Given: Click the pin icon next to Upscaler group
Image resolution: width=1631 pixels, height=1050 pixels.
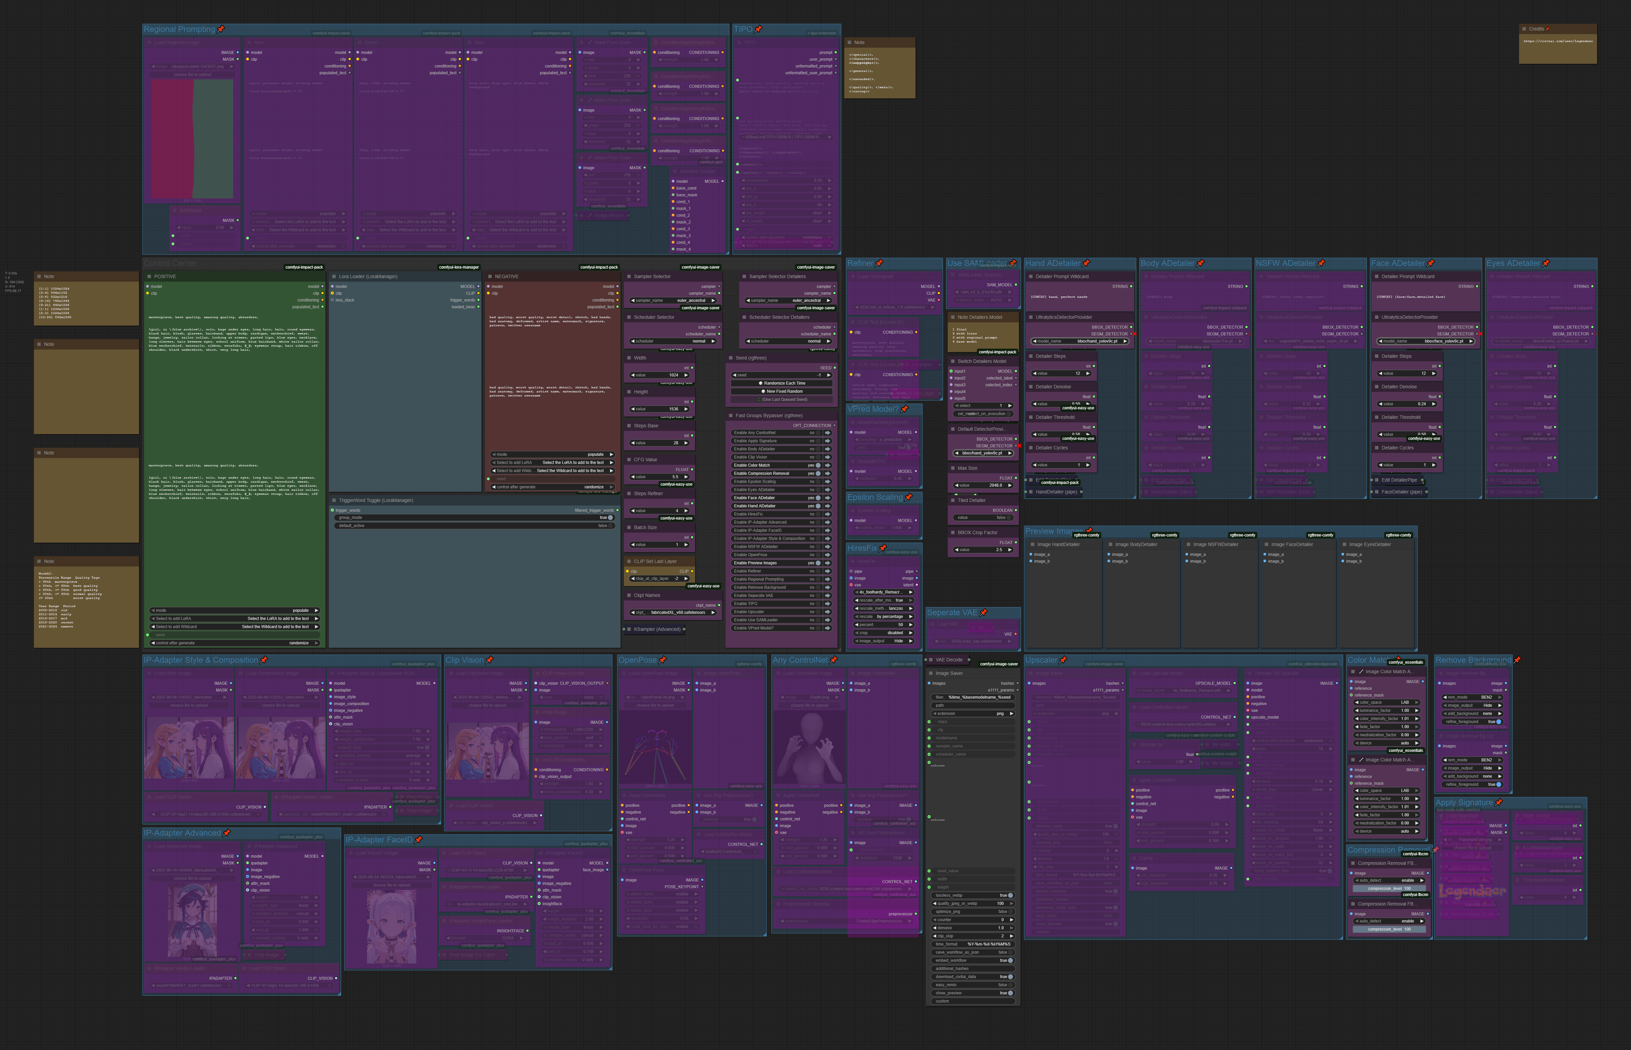Looking at the screenshot, I should [1063, 660].
